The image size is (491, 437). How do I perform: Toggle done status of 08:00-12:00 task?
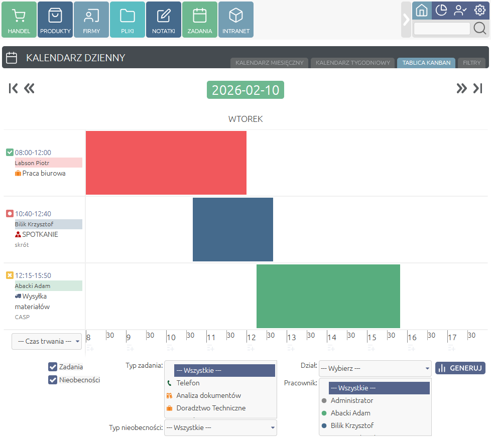point(10,153)
